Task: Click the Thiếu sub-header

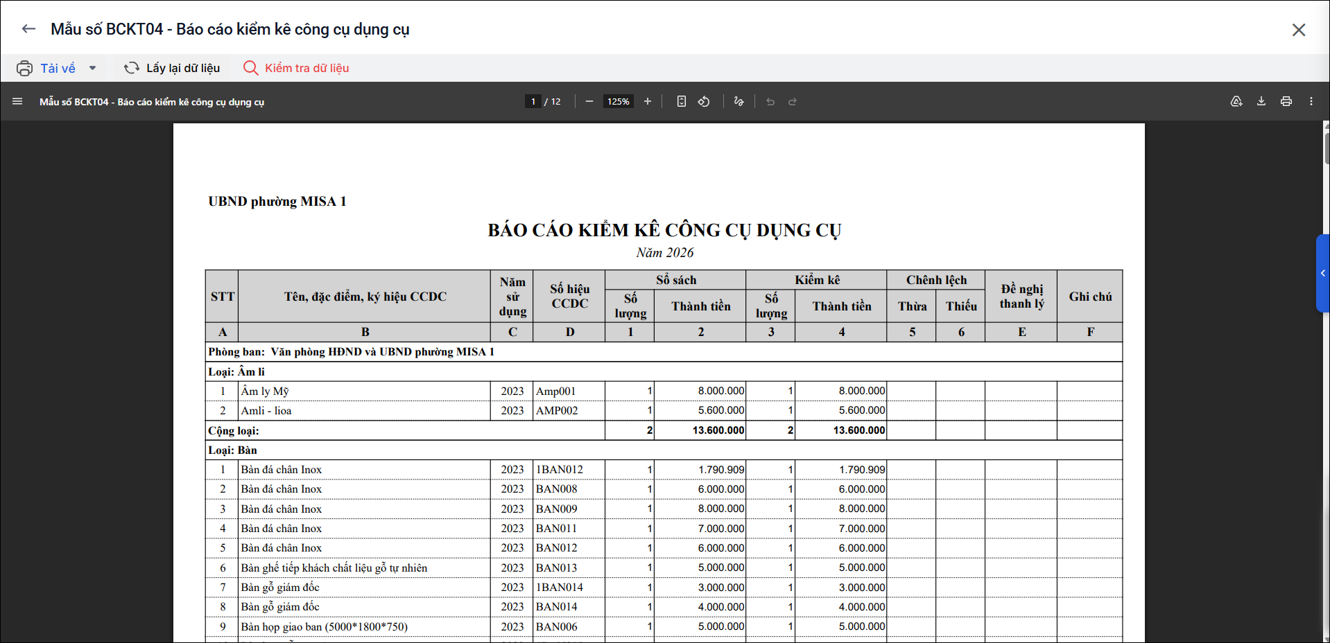Action: [961, 306]
